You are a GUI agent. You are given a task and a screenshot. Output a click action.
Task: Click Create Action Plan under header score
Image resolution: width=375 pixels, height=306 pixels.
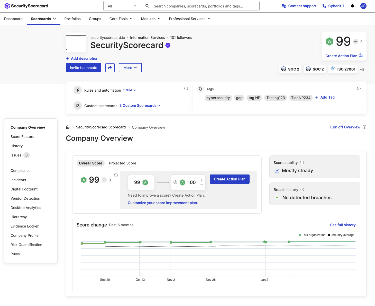tap(344, 56)
